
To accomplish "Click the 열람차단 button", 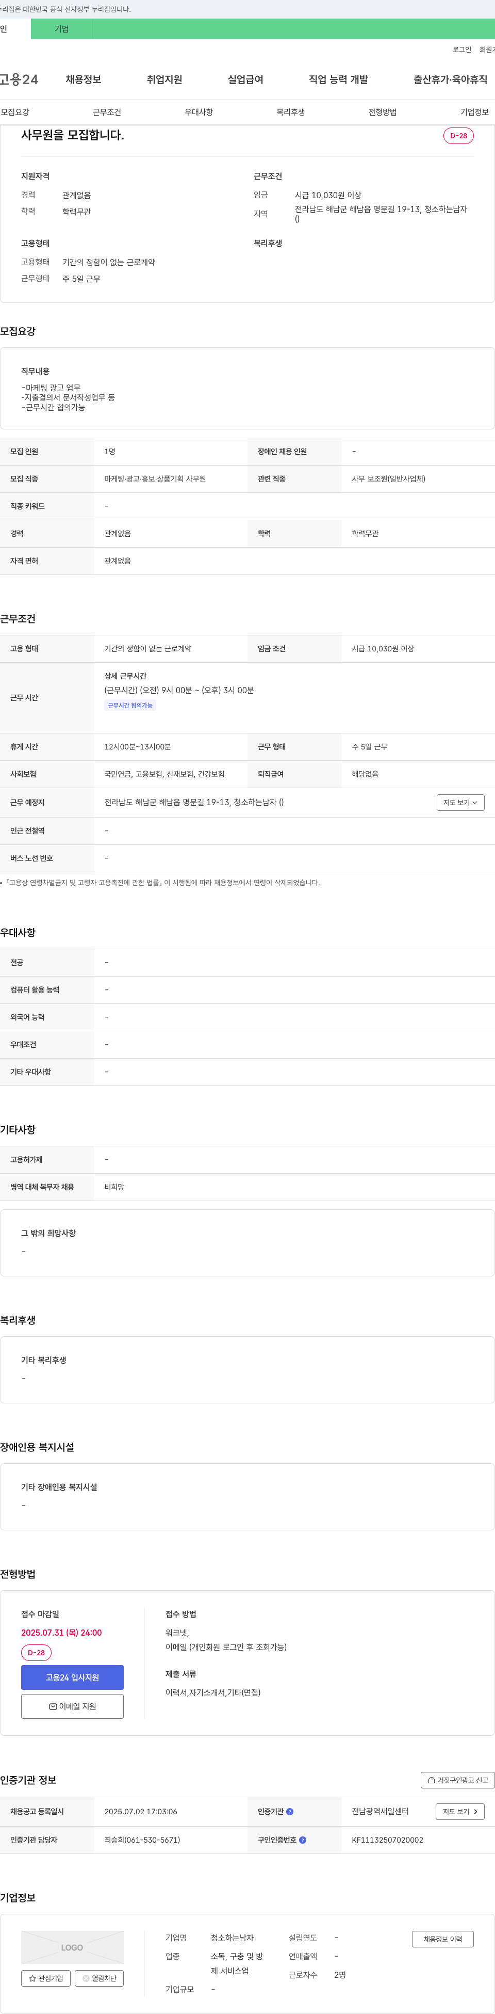I will coord(99,1978).
